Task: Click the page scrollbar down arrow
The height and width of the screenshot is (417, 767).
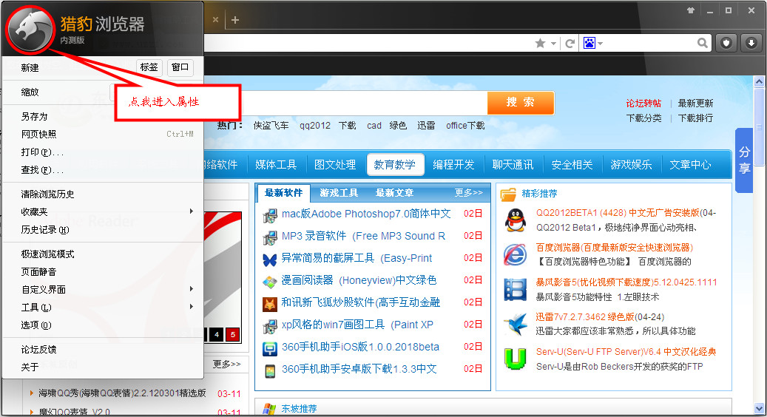Action: click(x=759, y=407)
